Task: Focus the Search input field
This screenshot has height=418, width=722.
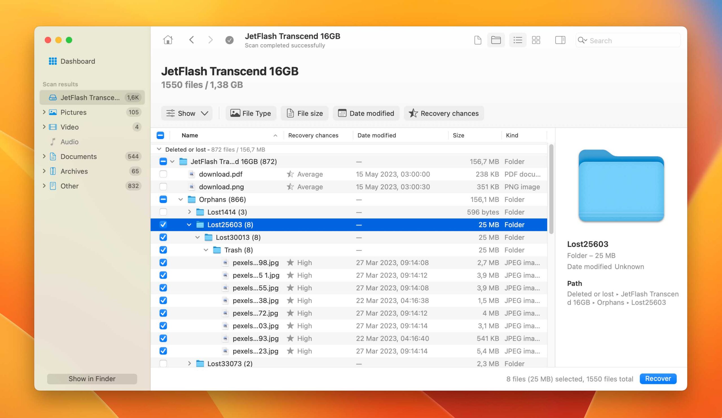Action: click(628, 40)
